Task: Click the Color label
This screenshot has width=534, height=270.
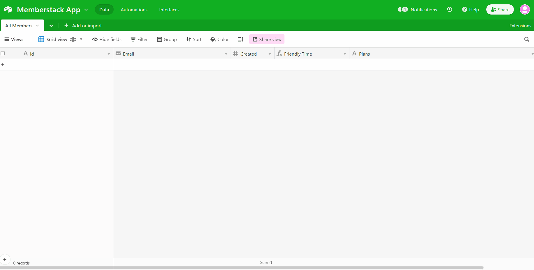Action: 223,39
